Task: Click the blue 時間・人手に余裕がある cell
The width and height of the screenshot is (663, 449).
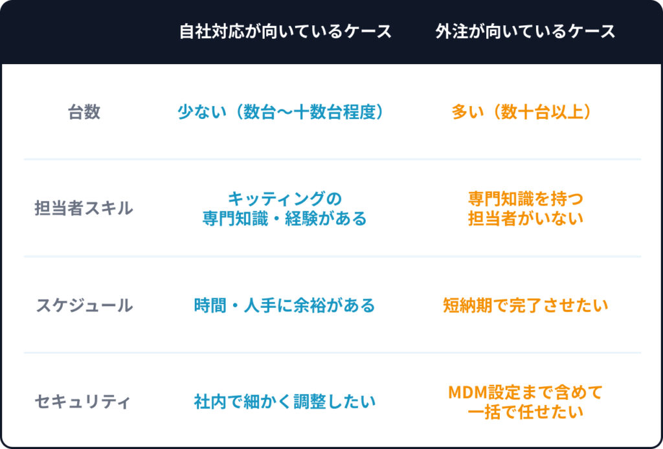Action: (x=285, y=305)
